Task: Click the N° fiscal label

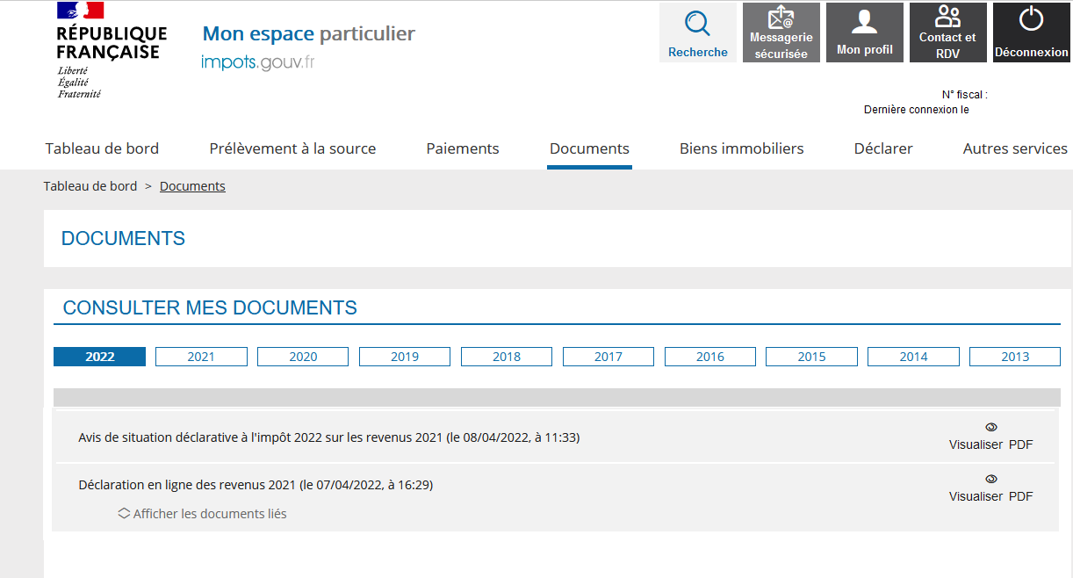Action: click(965, 94)
